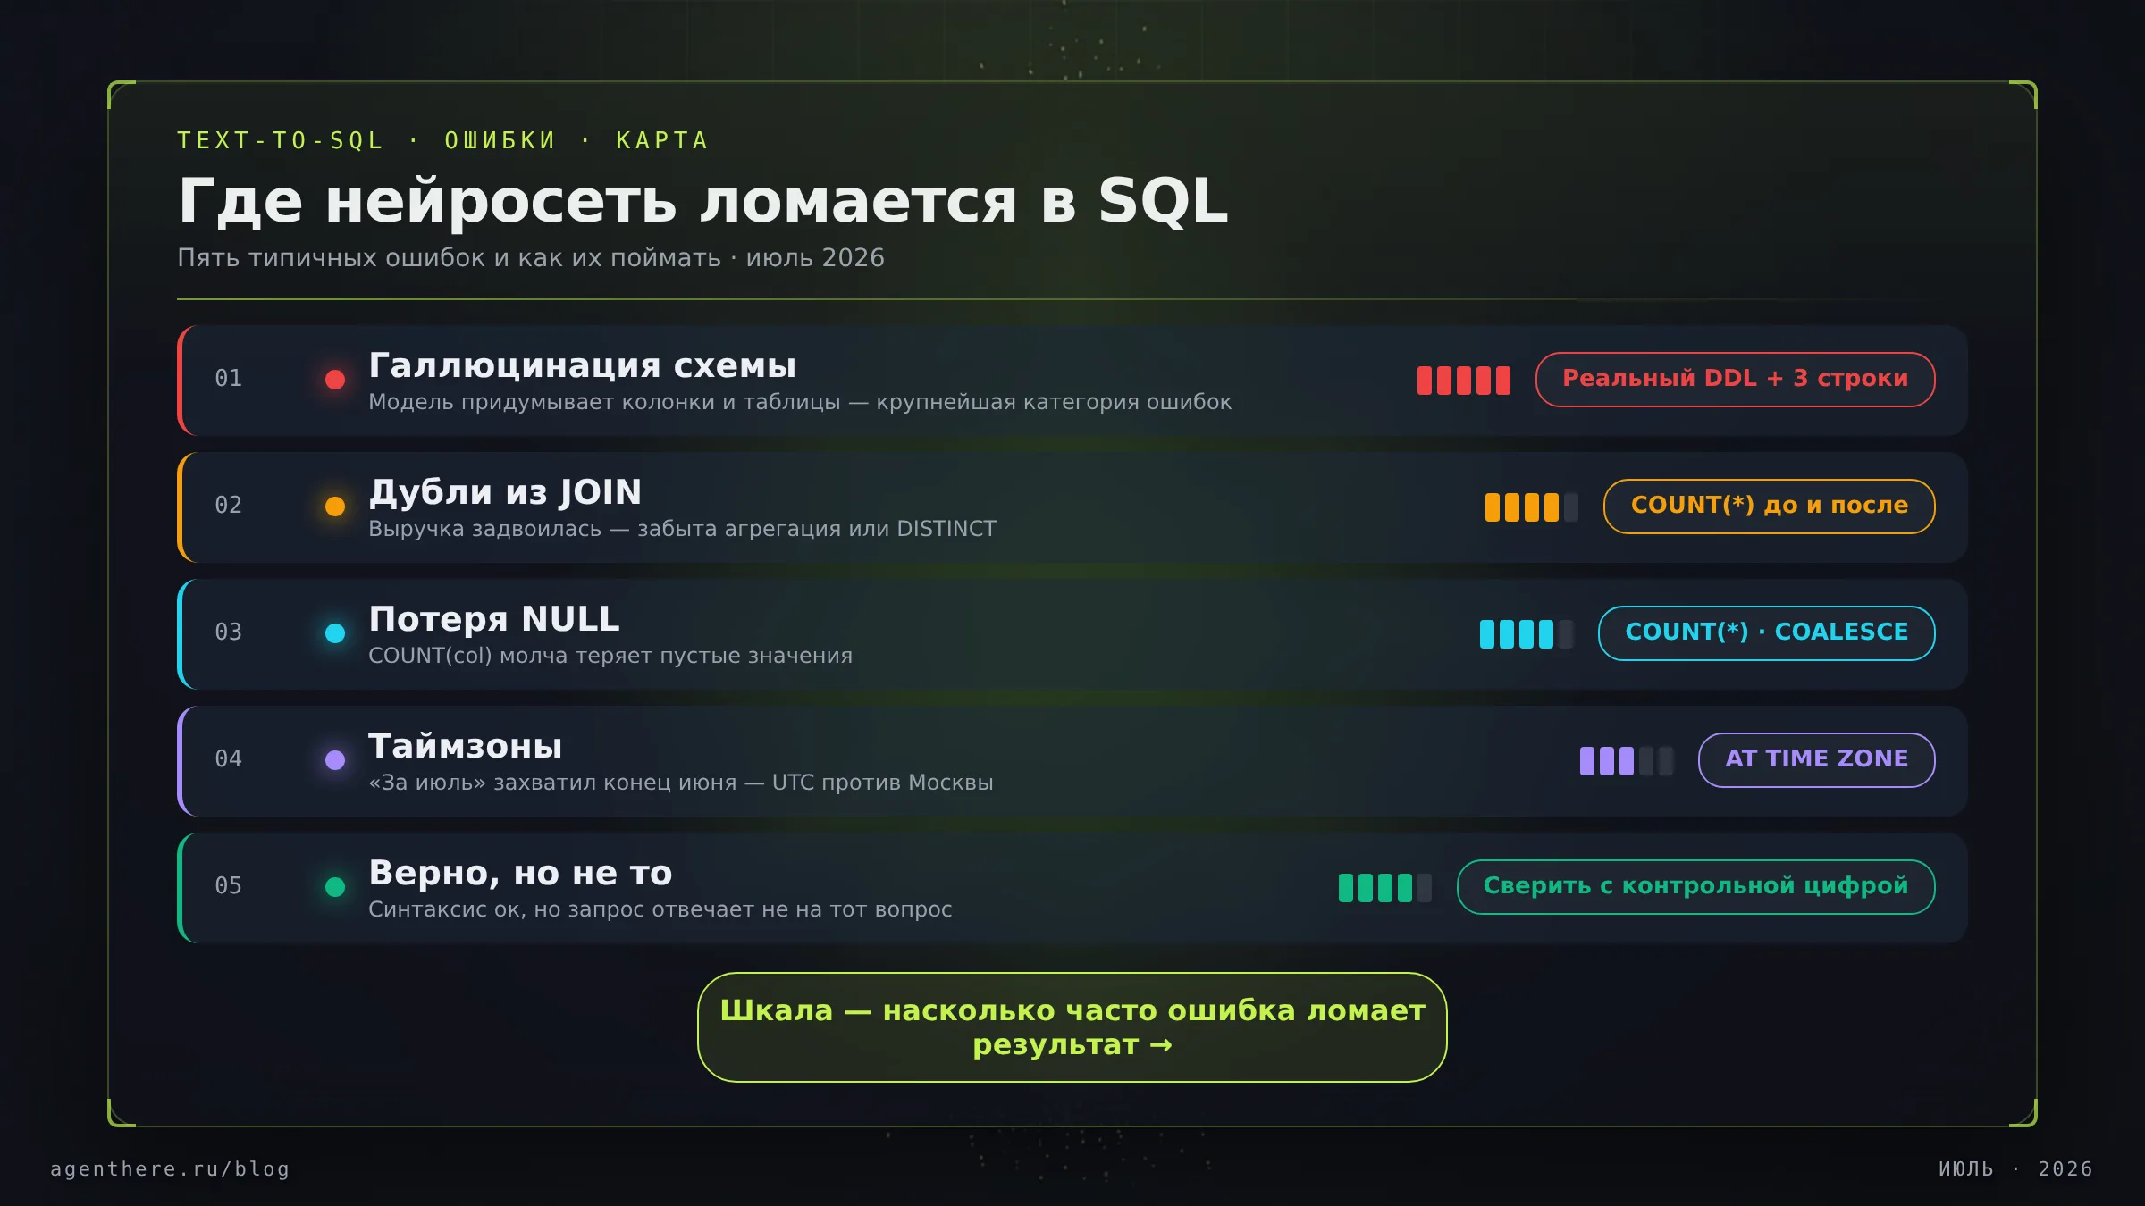This screenshot has width=2145, height=1206.
Task: Click the red dot beside Галлюцинация схемы
Action: click(335, 380)
